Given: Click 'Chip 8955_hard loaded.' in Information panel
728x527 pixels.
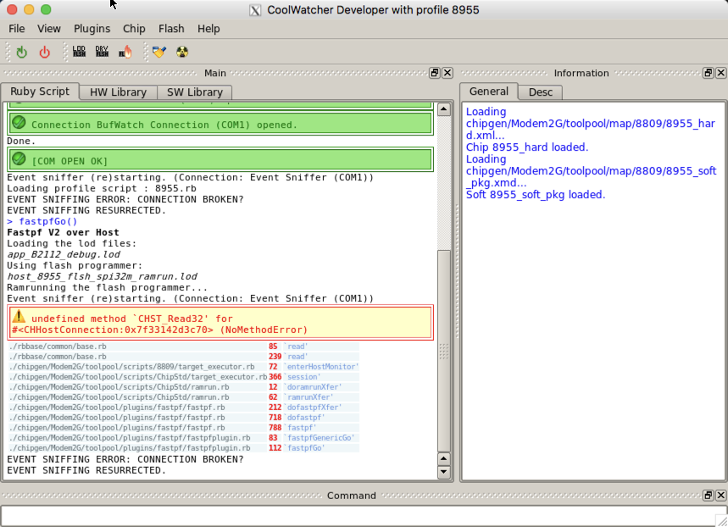Looking at the screenshot, I should coord(527,147).
